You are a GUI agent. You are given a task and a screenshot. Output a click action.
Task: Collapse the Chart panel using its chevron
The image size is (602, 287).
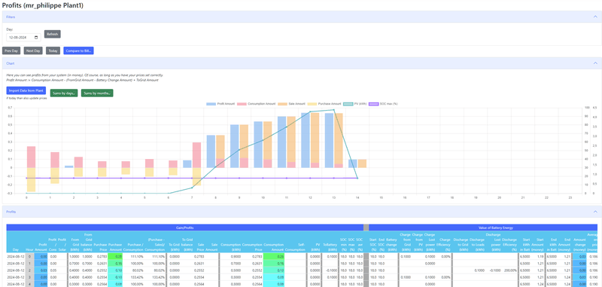pyautogui.click(x=595, y=63)
